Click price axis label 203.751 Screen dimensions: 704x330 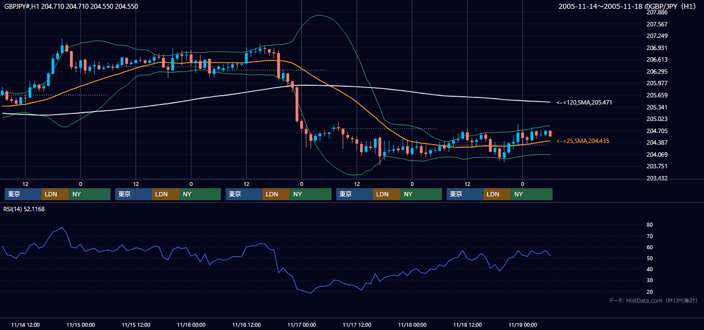click(x=657, y=166)
